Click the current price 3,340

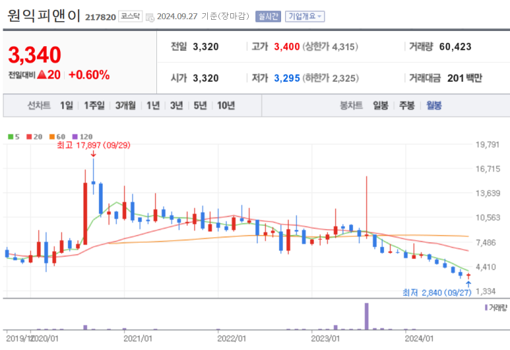pos(34,55)
